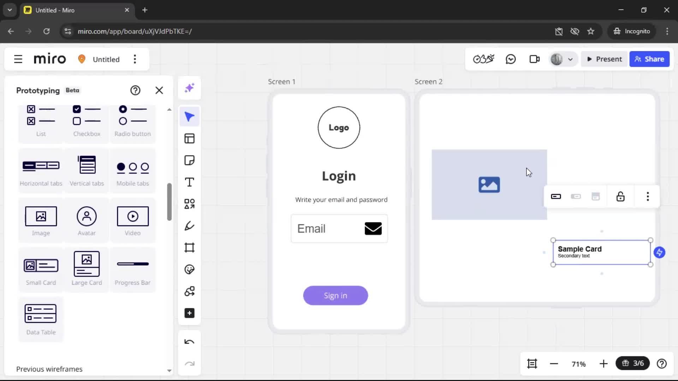The height and width of the screenshot is (381, 678).
Task: Select the Logo circle on Screen 1
Action: (x=339, y=127)
